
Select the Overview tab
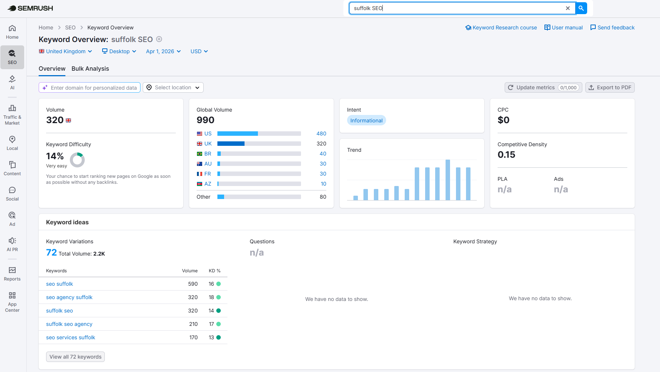click(52, 68)
